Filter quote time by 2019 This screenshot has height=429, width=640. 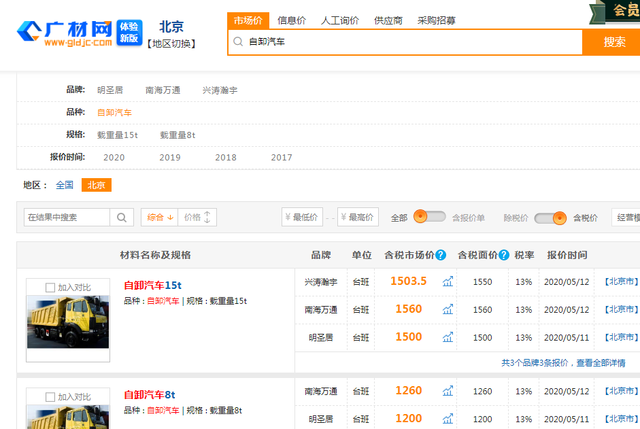170,158
